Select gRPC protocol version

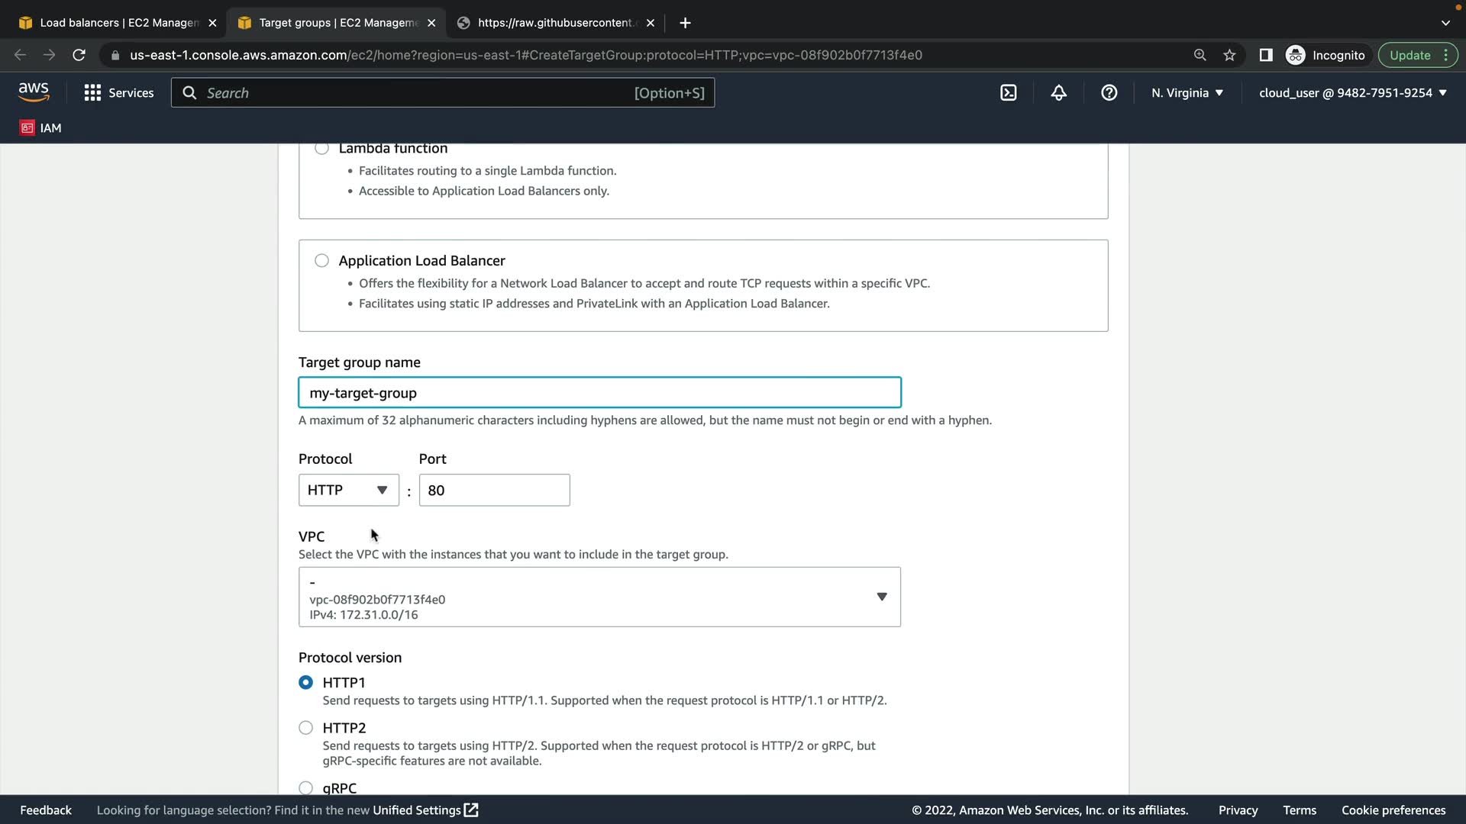[x=305, y=787]
